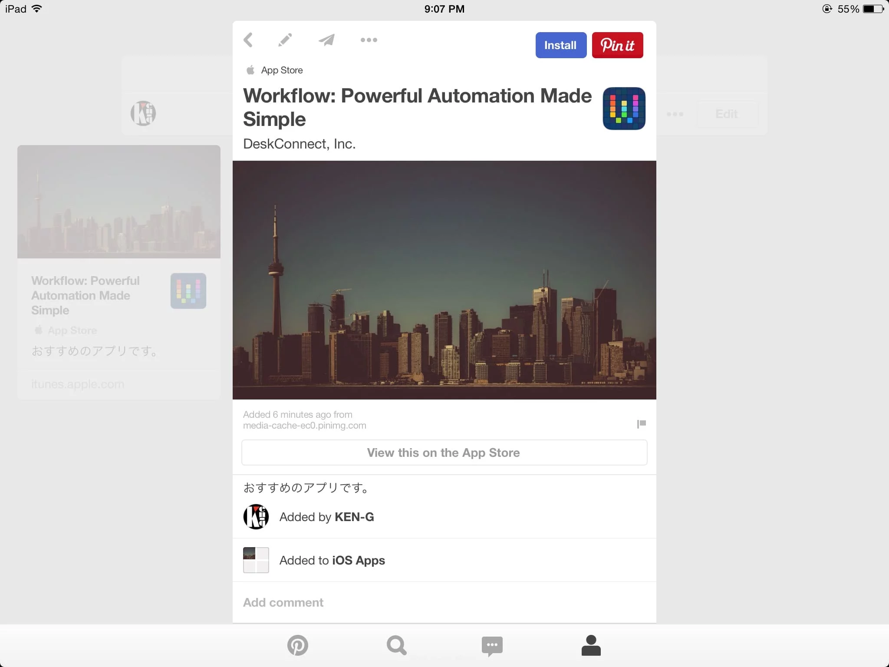Screen dimensions: 889x667
Task: Tap dimmed Workflow icon in background card
Action: (x=188, y=291)
